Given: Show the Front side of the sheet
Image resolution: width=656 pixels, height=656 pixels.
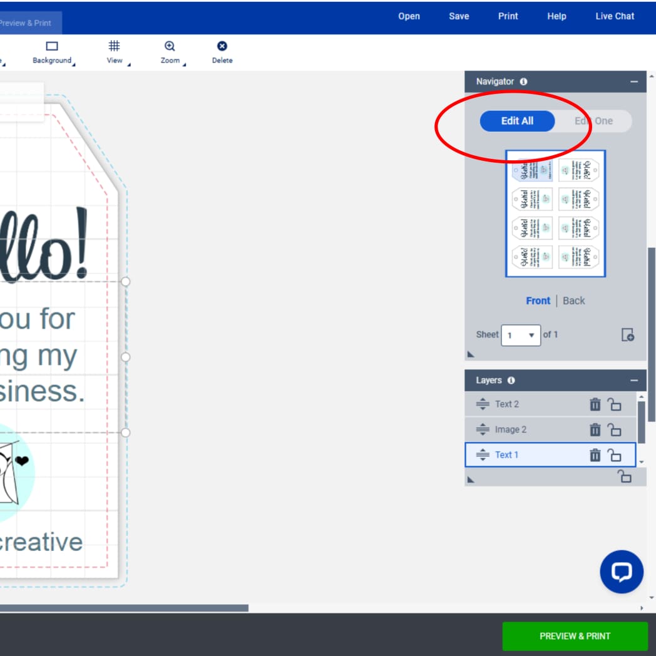Looking at the screenshot, I should tap(538, 301).
